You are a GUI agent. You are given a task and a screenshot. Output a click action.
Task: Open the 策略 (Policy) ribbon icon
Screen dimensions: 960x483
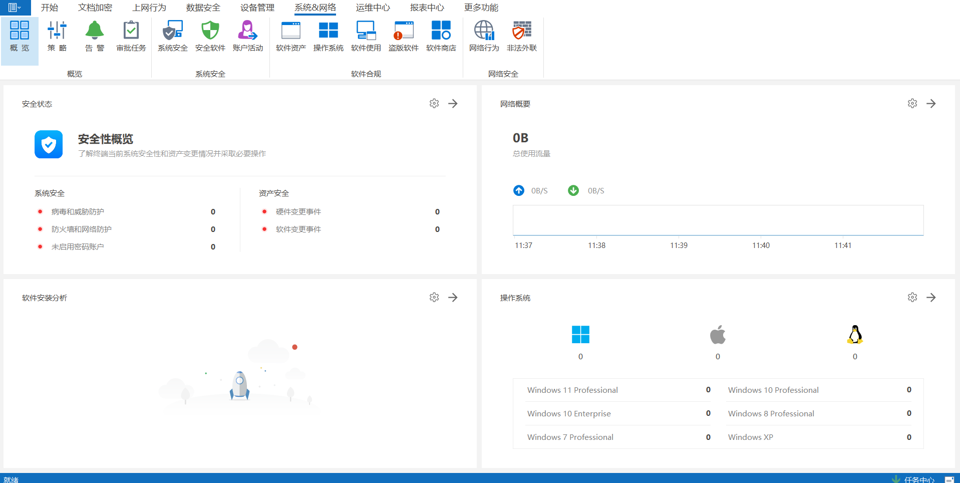(x=57, y=36)
